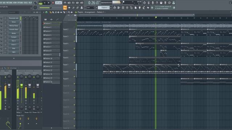Screen dimensions: 232x130
Task: Mute Track 4 via its green dot
Action: (x=74, y=48)
